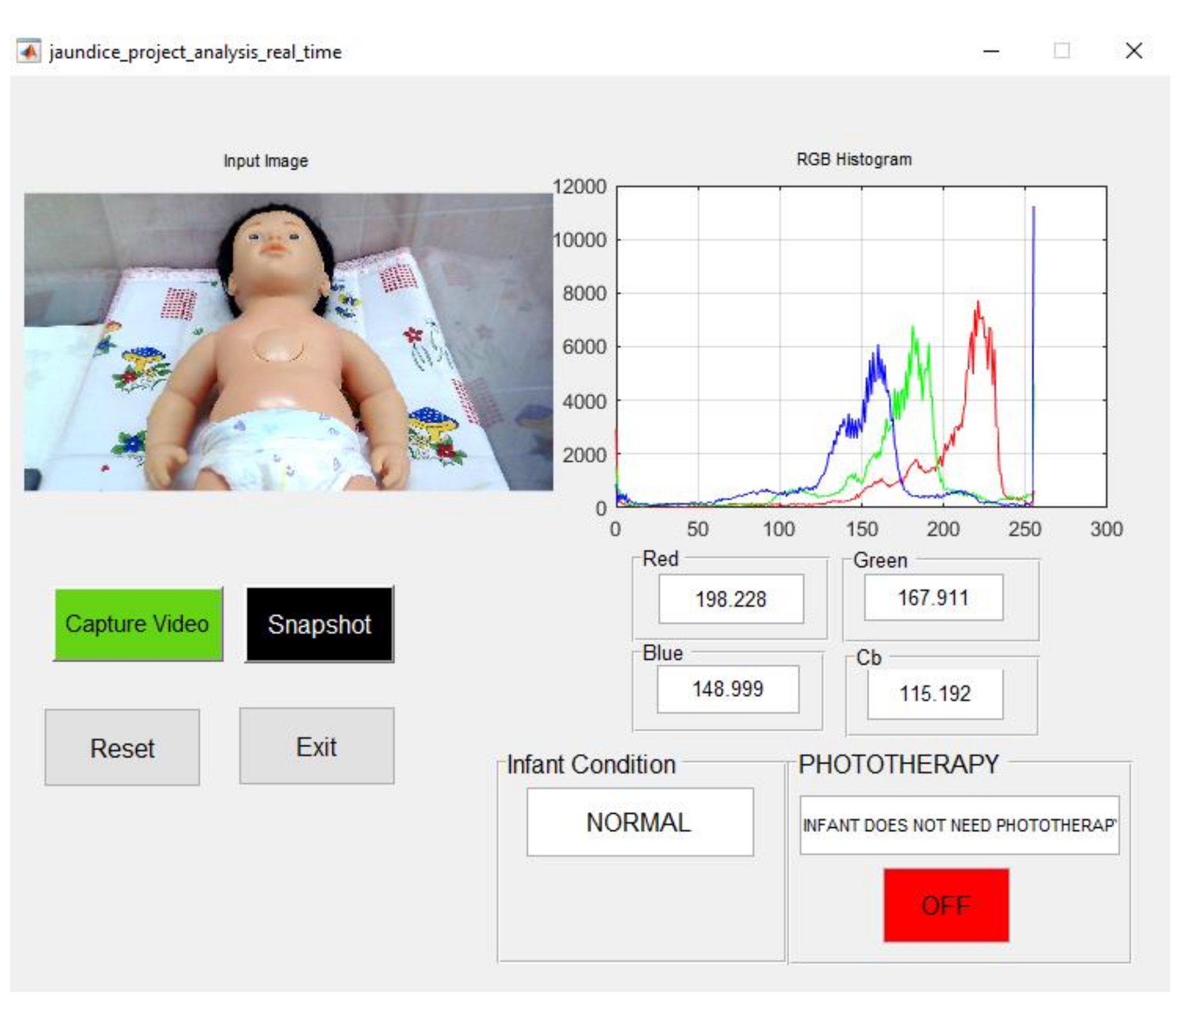Viewport: 1183px width, 1010px height.
Task: Click the Exit button
Action: (x=316, y=746)
